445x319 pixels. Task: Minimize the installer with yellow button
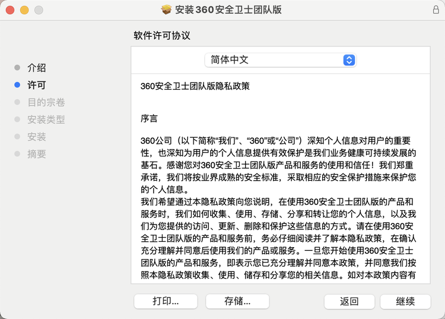pos(24,10)
